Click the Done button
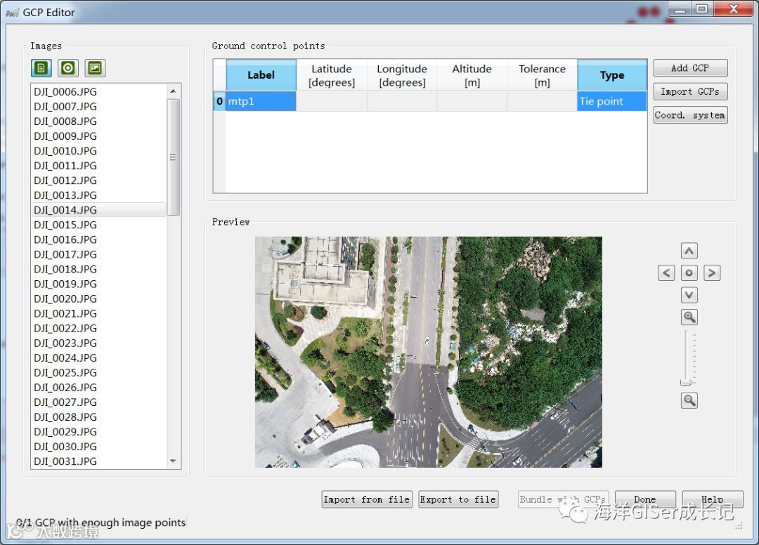This screenshot has width=759, height=545. (x=645, y=499)
